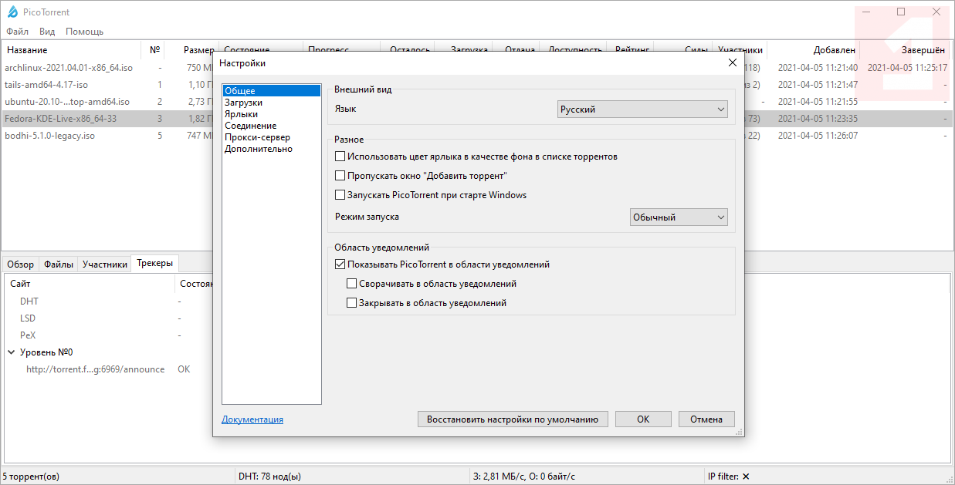Screen dimensions: 955x485
Task: Open the Режим запуска dropdown showing Обычный
Action: (x=679, y=217)
